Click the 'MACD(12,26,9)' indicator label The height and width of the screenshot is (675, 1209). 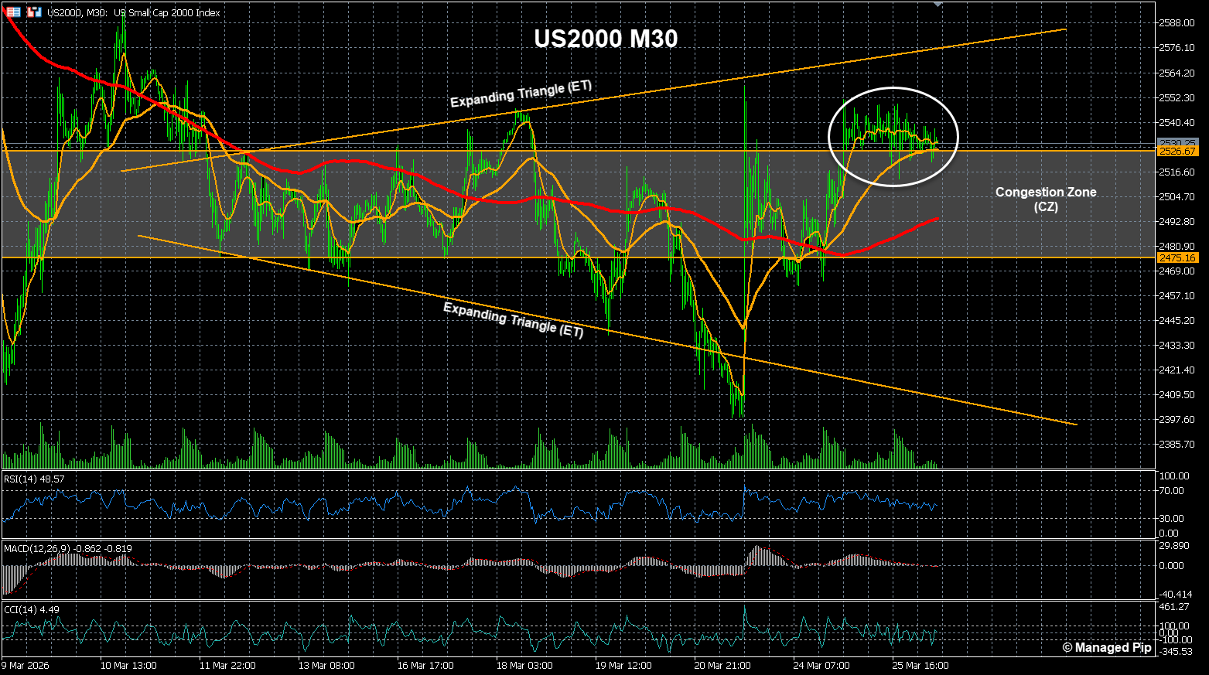pos(68,549)
